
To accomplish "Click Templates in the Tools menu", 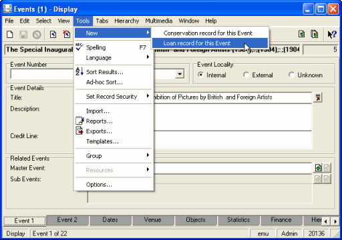I will tap(114, 141).
